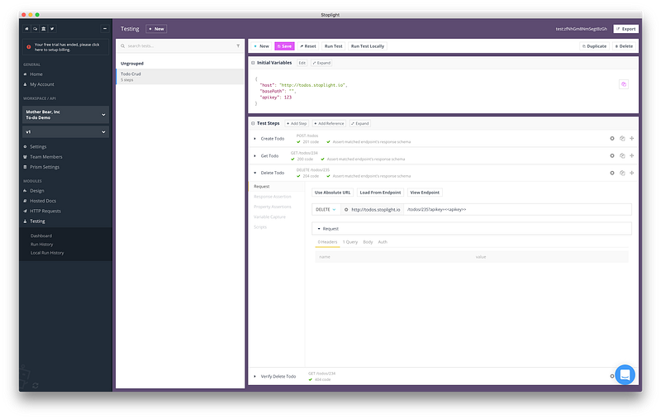Screen dimensions: 661x419
Task: Switch to the 0 Headers tab
Action: pos(327,242)
